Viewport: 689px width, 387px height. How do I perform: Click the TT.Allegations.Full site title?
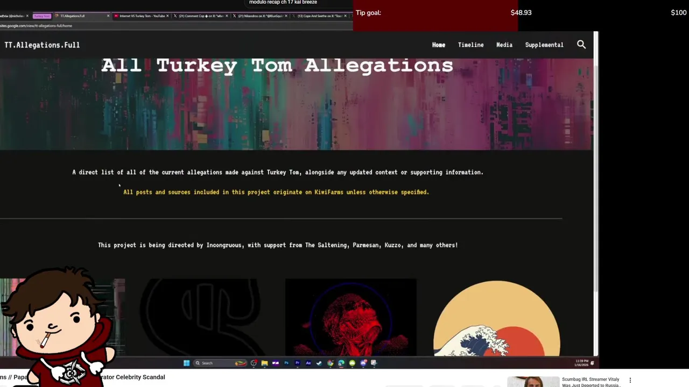pos(42,45)
